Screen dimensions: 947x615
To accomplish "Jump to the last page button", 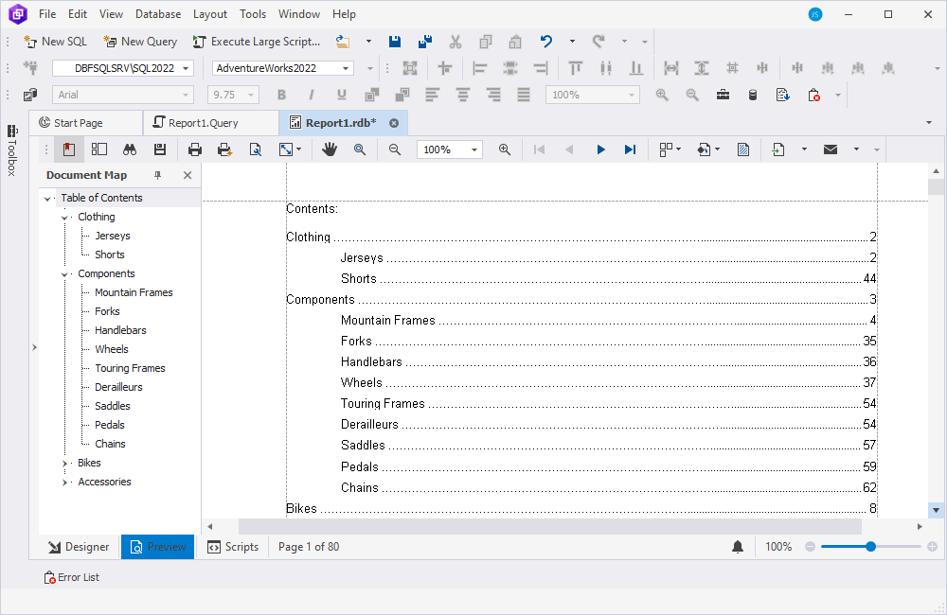I will pos(630,149).
